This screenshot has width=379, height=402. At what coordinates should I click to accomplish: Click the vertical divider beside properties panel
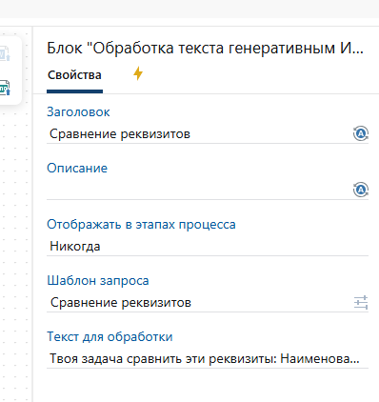click(32, 214)
